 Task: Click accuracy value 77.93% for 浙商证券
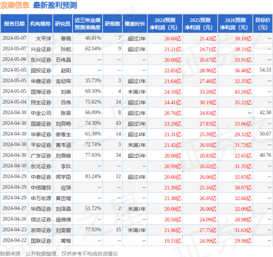(x=93, y=230)
